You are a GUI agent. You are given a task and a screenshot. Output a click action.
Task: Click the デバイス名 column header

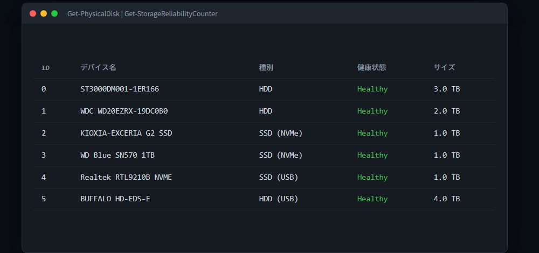point(98,67)
